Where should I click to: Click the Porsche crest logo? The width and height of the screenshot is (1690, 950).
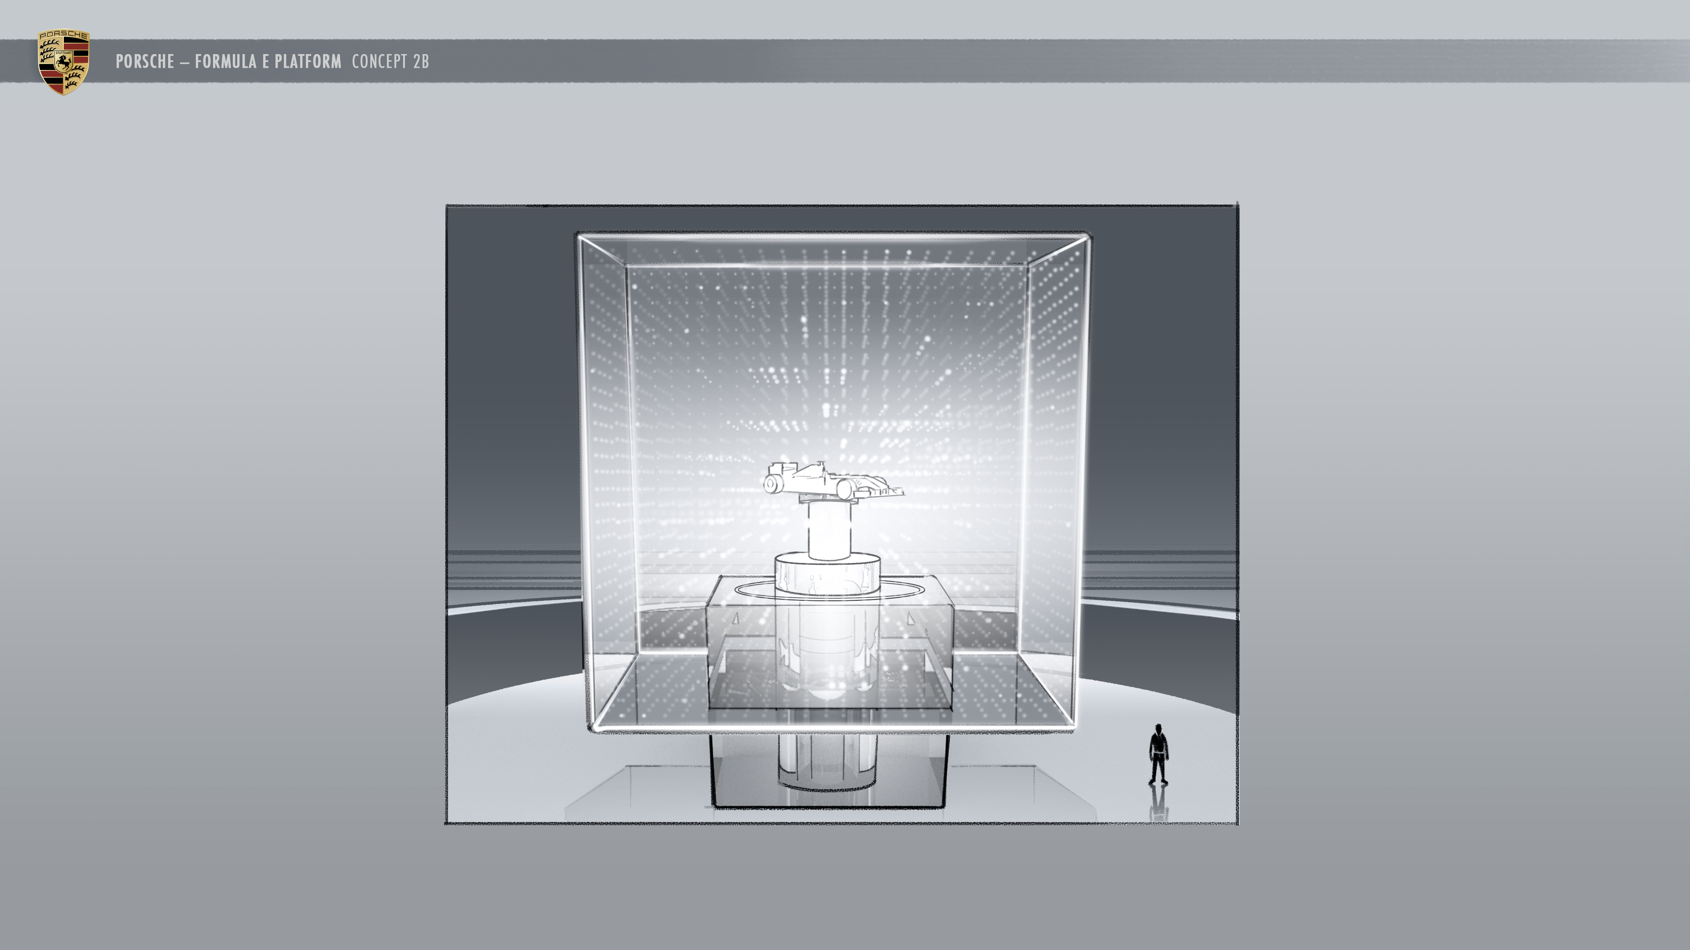[63, 62]
